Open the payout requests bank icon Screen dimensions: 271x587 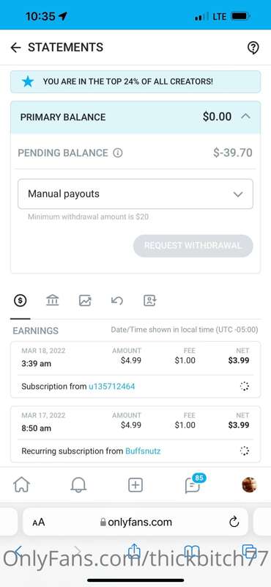pos(52,300)
